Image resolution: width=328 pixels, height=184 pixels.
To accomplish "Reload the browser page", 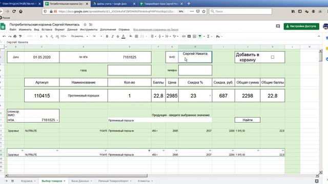I will coord(14,11).
